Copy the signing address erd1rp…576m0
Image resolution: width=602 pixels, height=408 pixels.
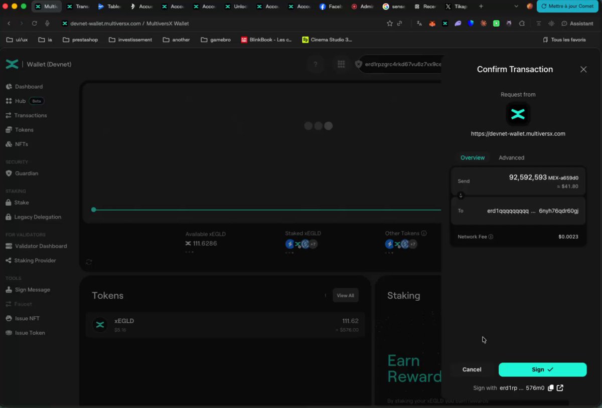tap(551, 388)
